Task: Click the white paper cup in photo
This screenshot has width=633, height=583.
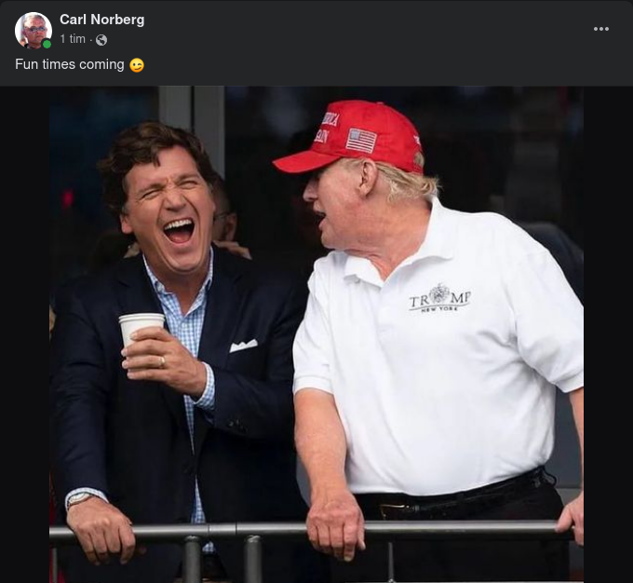Action: point(141,331)
